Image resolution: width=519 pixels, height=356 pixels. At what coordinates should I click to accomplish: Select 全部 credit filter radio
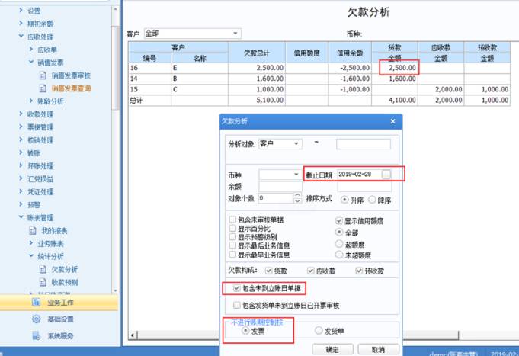pyautogui.click(x=339, y=233)
